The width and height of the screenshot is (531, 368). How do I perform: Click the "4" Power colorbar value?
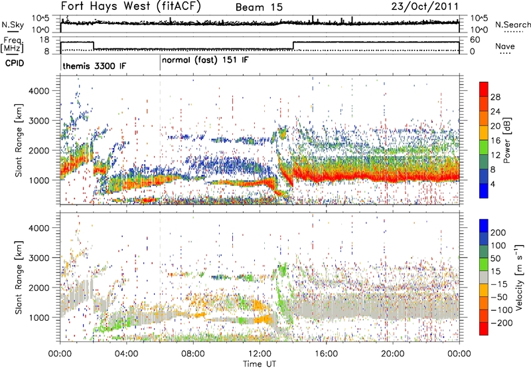pyautogui.click(x=493, y=185)
